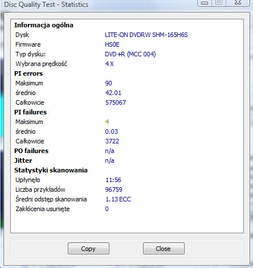Click the Close button
The height and width of the screenshot is (268, 253).
[164, 248]
